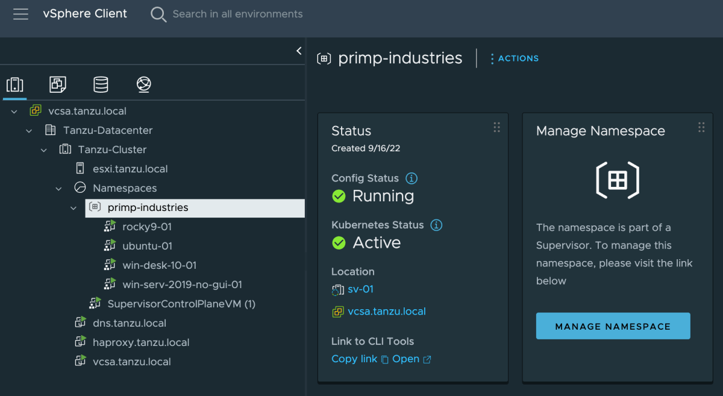Open the sv-01 supervisor link
Image resolution: width=723 pixels, height=396 pixels.
pos(360,289)
